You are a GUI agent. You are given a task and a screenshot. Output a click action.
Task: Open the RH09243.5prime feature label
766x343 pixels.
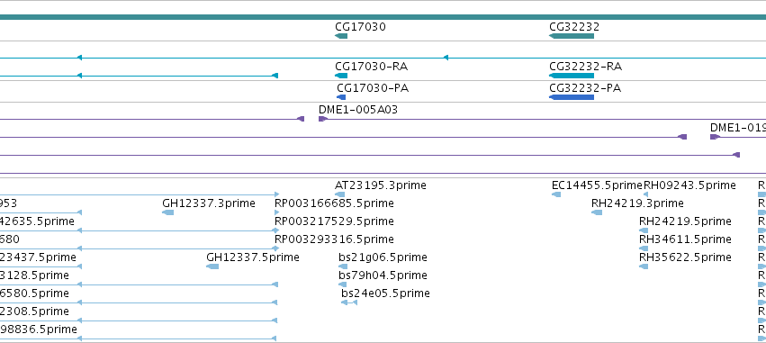click(x=689, y=185)
